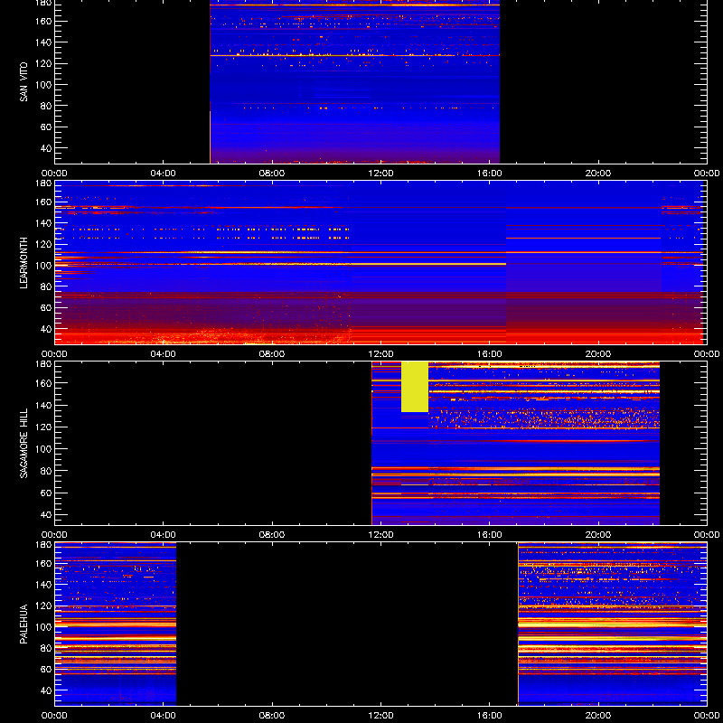Click the 04:00 time label under Learmonth
Image resolution: width=723 pixels, height=723 pixels.
click(x=164, y=354)
